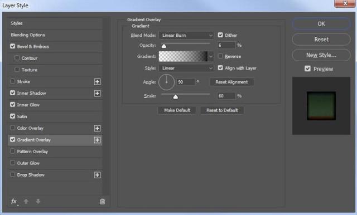Click the Reset to Default button
The image size is (357, 215).
click(x=222, y=110)
